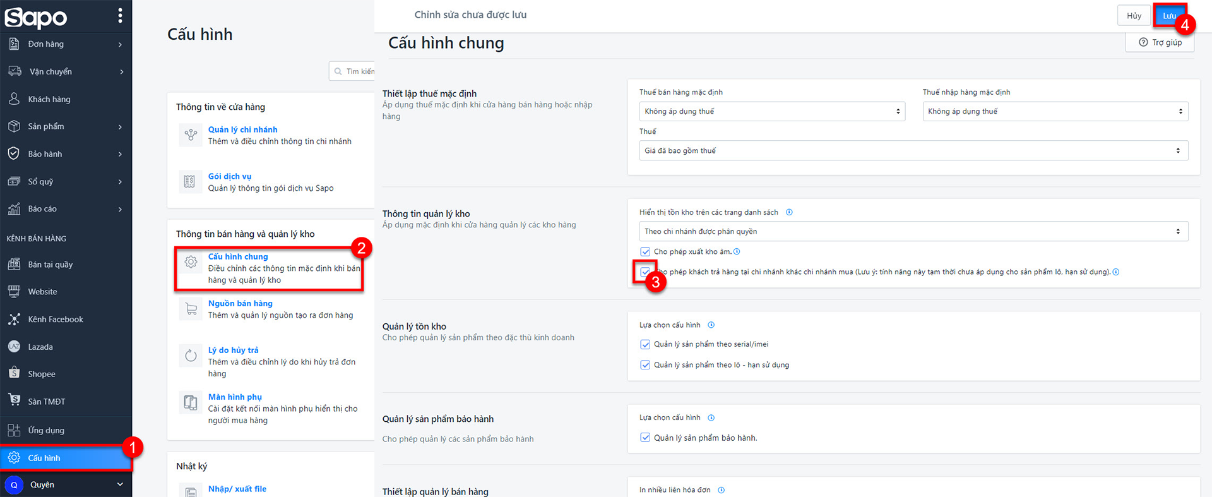
Task: Click the Hủy cancel button
Action: click(x=1134, y=16)
